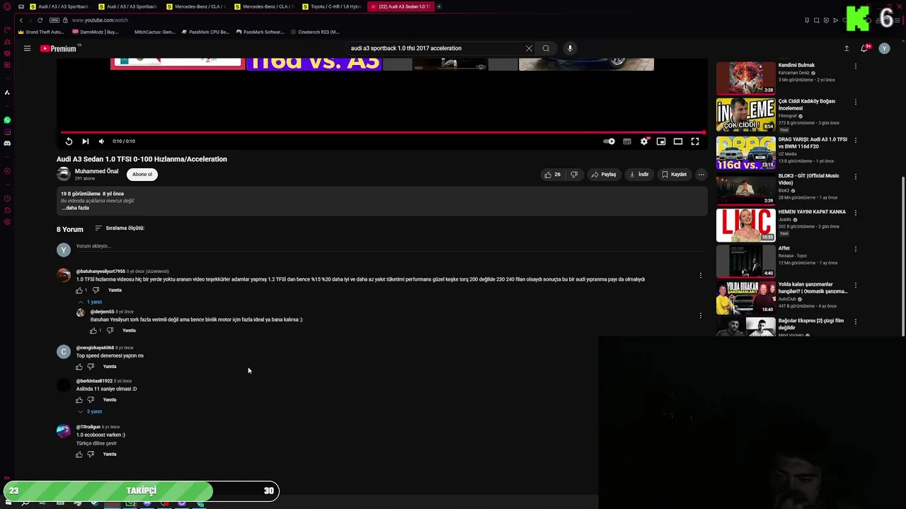Image resolution: width=906 pixels, height=509 pixels.
Task: Replay the video with the replay button
Action: click(x=69, y=141)
